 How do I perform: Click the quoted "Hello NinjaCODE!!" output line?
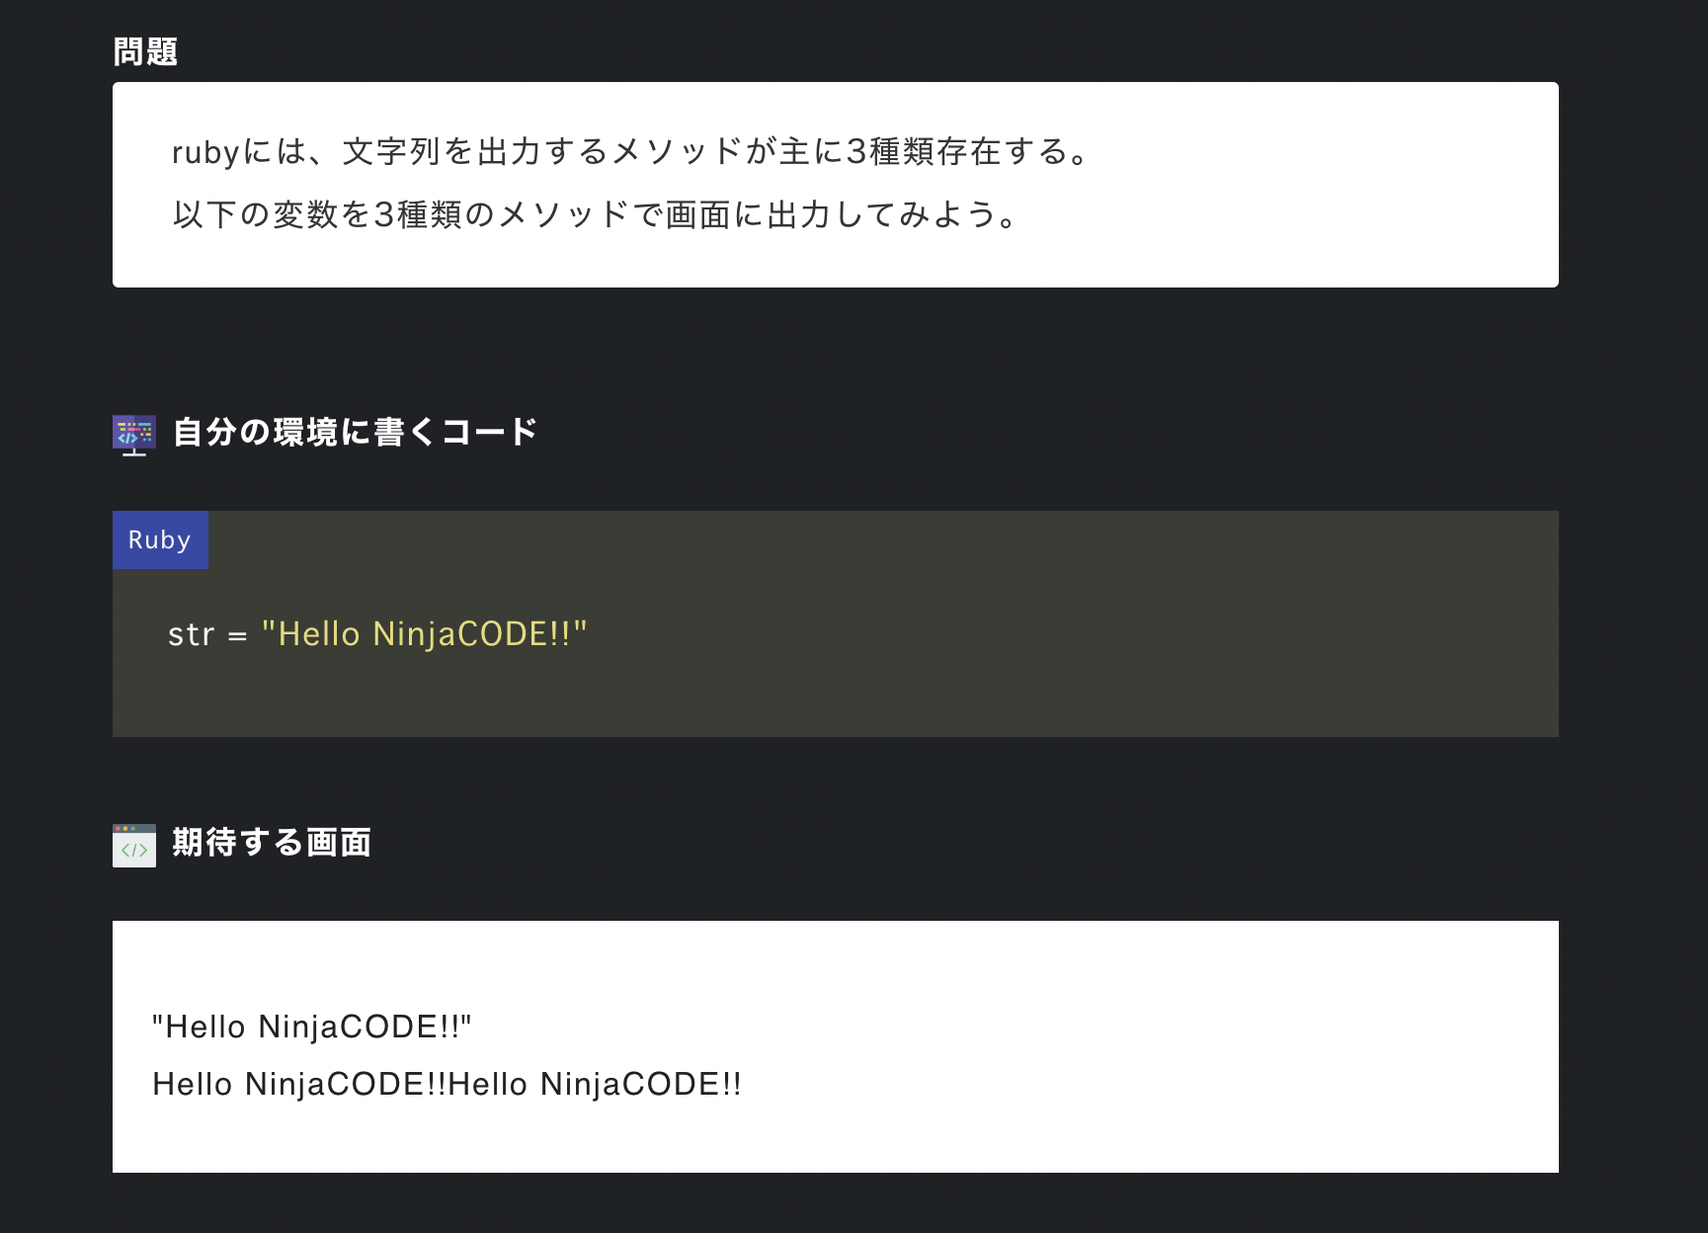point(311,1027)
